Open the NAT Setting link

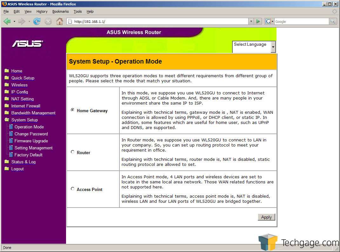23,99
